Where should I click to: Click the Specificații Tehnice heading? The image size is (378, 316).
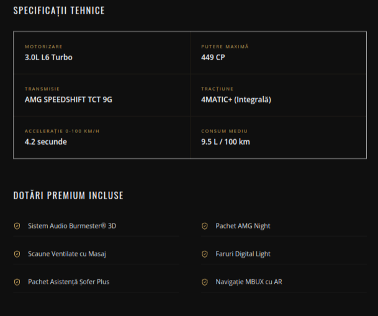[59, 11]
